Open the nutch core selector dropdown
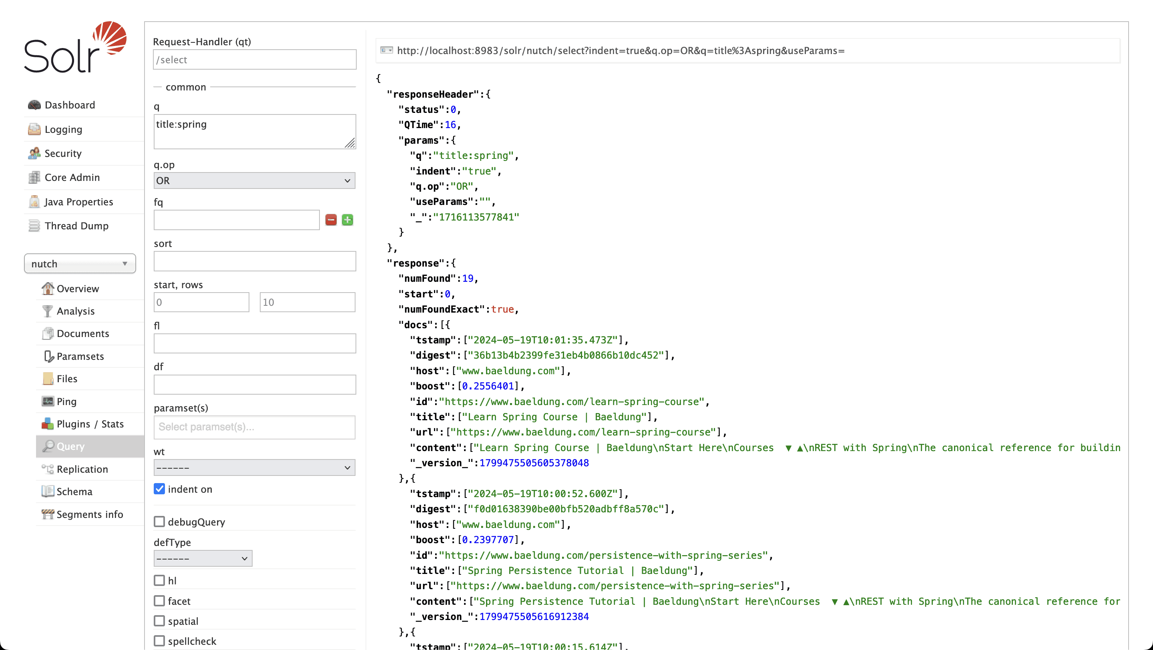Image resolution: width=1153 pixels, height=650 pixels. click(x=80, y=263)
